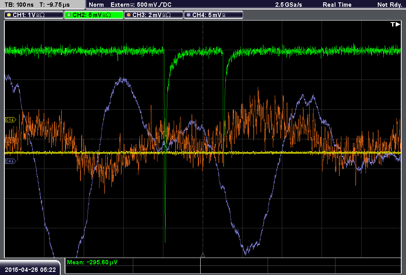Click the yellow dot on CH1 tab
This screenshot has width=406, height=275.
(x=9, y=15)
